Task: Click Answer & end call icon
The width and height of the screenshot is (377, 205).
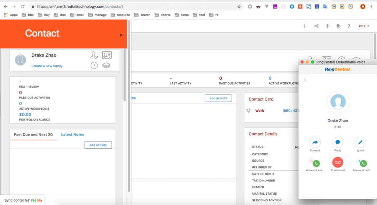Action: click(314, 162)
